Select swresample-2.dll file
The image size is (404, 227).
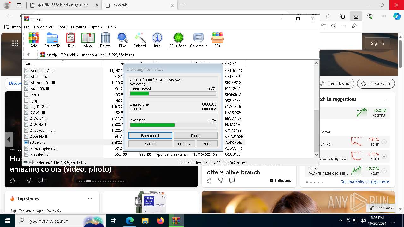tap(43, 148)
